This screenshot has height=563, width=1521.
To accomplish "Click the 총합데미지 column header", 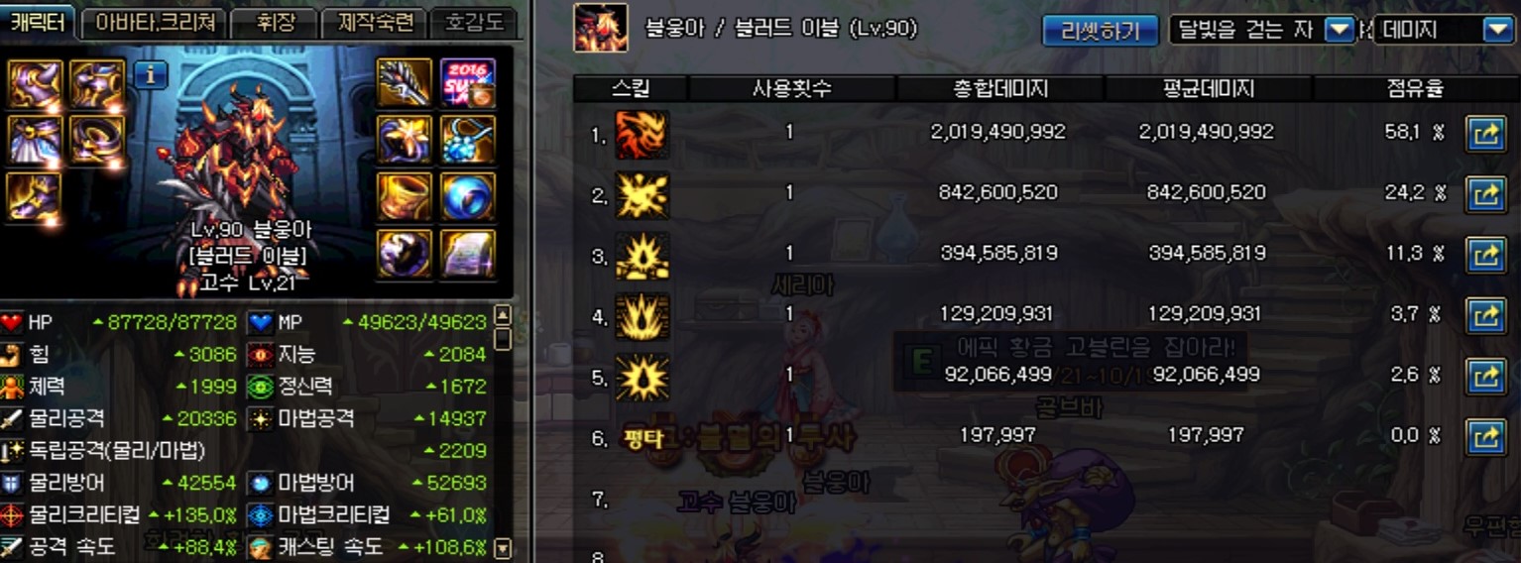I will click(999, 89).
